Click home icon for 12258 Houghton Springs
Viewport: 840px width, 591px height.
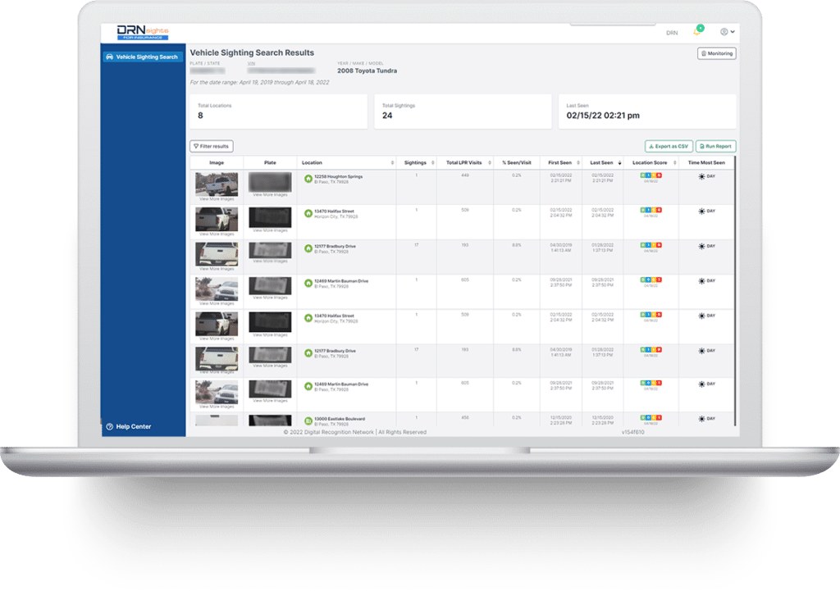(x=308, y=178)
